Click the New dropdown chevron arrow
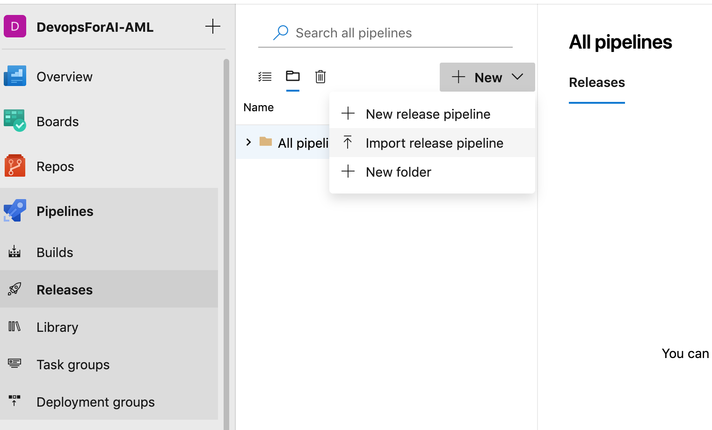 tap(517, 77)
